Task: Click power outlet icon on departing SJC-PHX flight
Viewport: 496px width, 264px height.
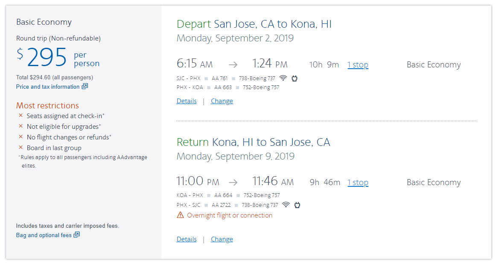Action: point(294,78)
